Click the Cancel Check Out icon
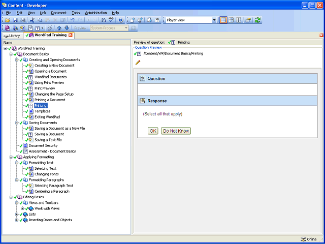The height and width of the screenshot is (244, 325). (157, 20)
